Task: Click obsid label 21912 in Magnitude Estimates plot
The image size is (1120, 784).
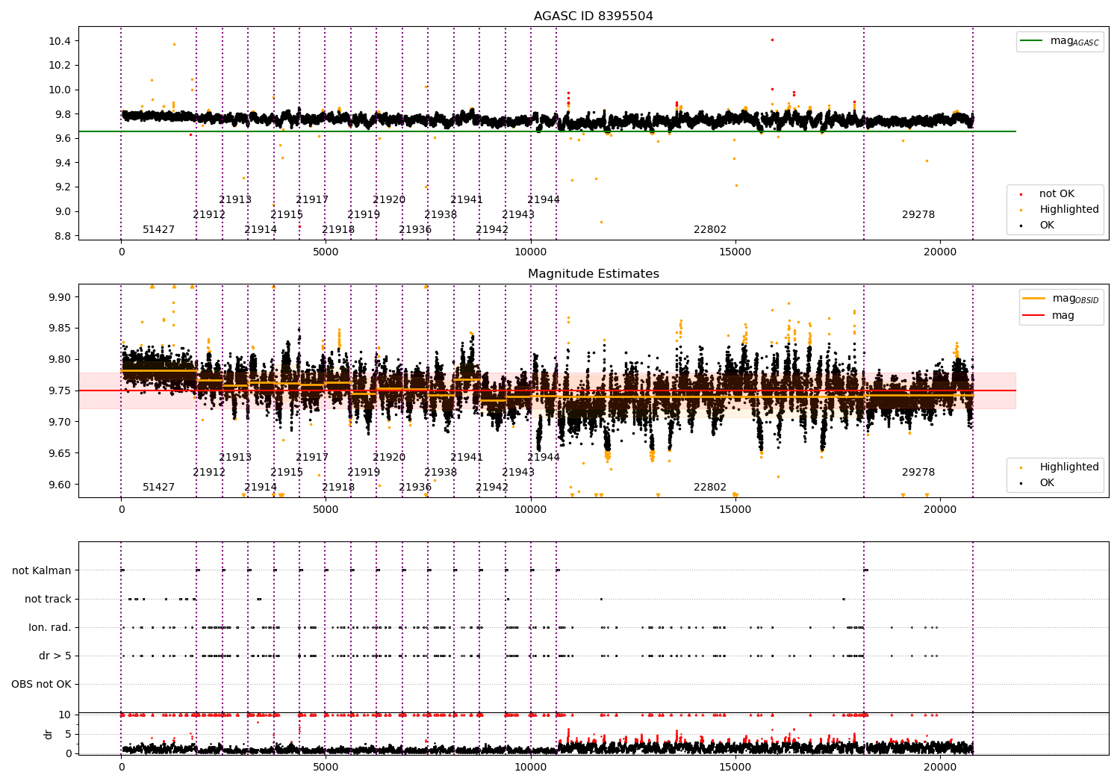Action: pyautogui.click(x=209, y=472)
